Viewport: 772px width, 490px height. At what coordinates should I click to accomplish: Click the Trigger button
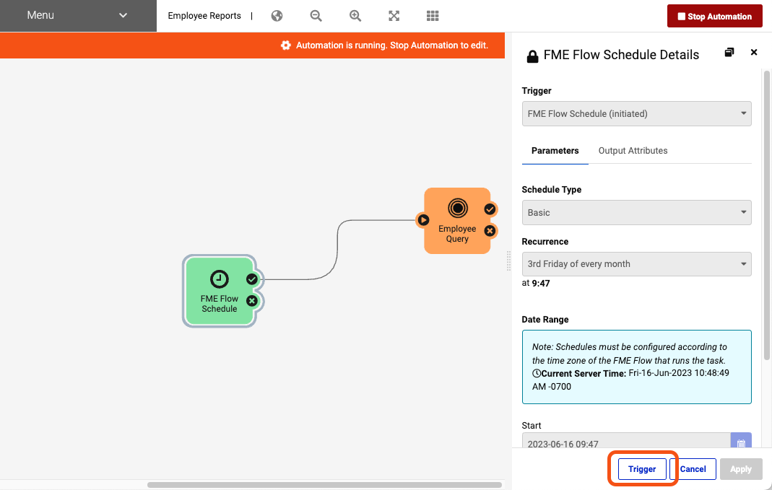pyautogui.click(x=642, y=469)
